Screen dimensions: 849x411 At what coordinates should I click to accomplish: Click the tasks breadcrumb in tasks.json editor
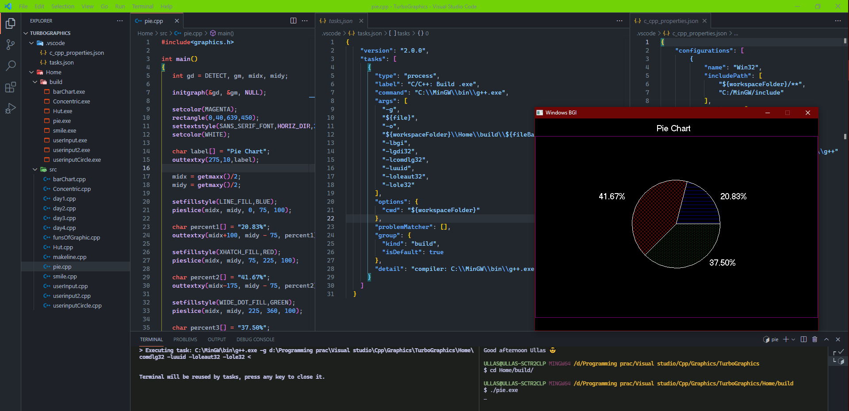click(x=403, y=33)
